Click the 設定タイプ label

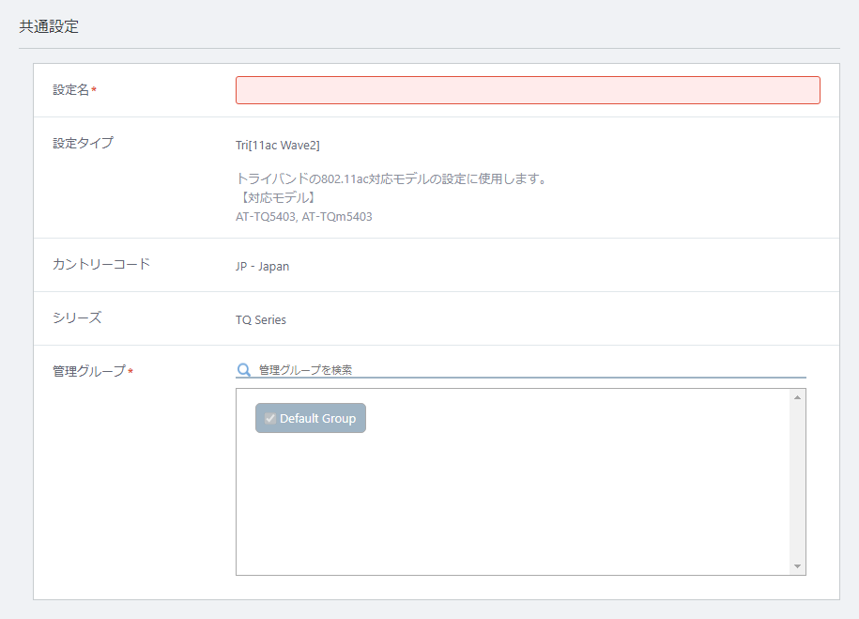click(83, 143)
